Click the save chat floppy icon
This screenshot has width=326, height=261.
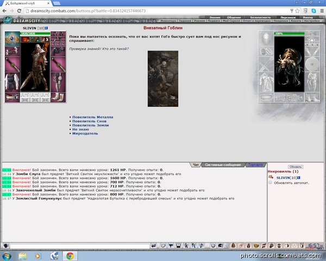click(178, 246)
